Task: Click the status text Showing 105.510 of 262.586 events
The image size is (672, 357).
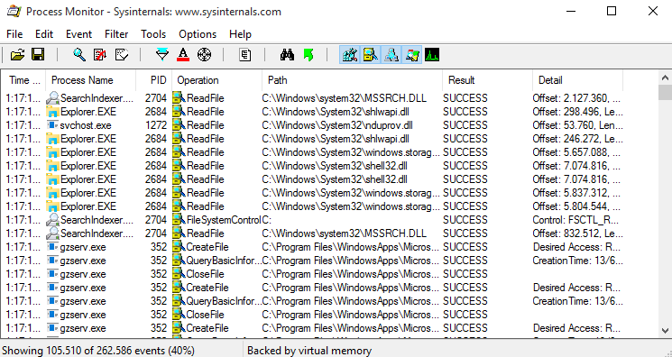Action: point(98,351)
